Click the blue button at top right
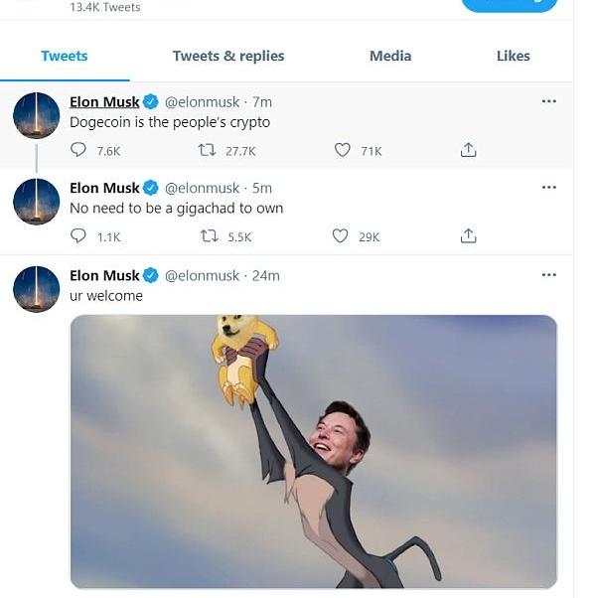This screenshot has height=598, width=596. [x=510, y=5]
